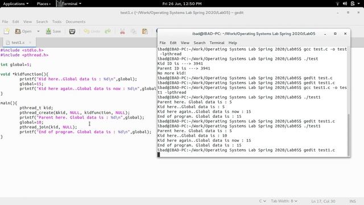Open Terminal window File menu
Screen dimensions: 364x205
(x=163, y=43)
